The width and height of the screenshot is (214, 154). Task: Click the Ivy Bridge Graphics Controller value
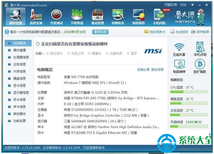(107, 115)
